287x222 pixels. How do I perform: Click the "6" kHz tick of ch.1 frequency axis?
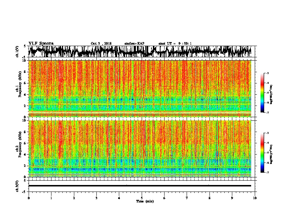pos(25,83)
